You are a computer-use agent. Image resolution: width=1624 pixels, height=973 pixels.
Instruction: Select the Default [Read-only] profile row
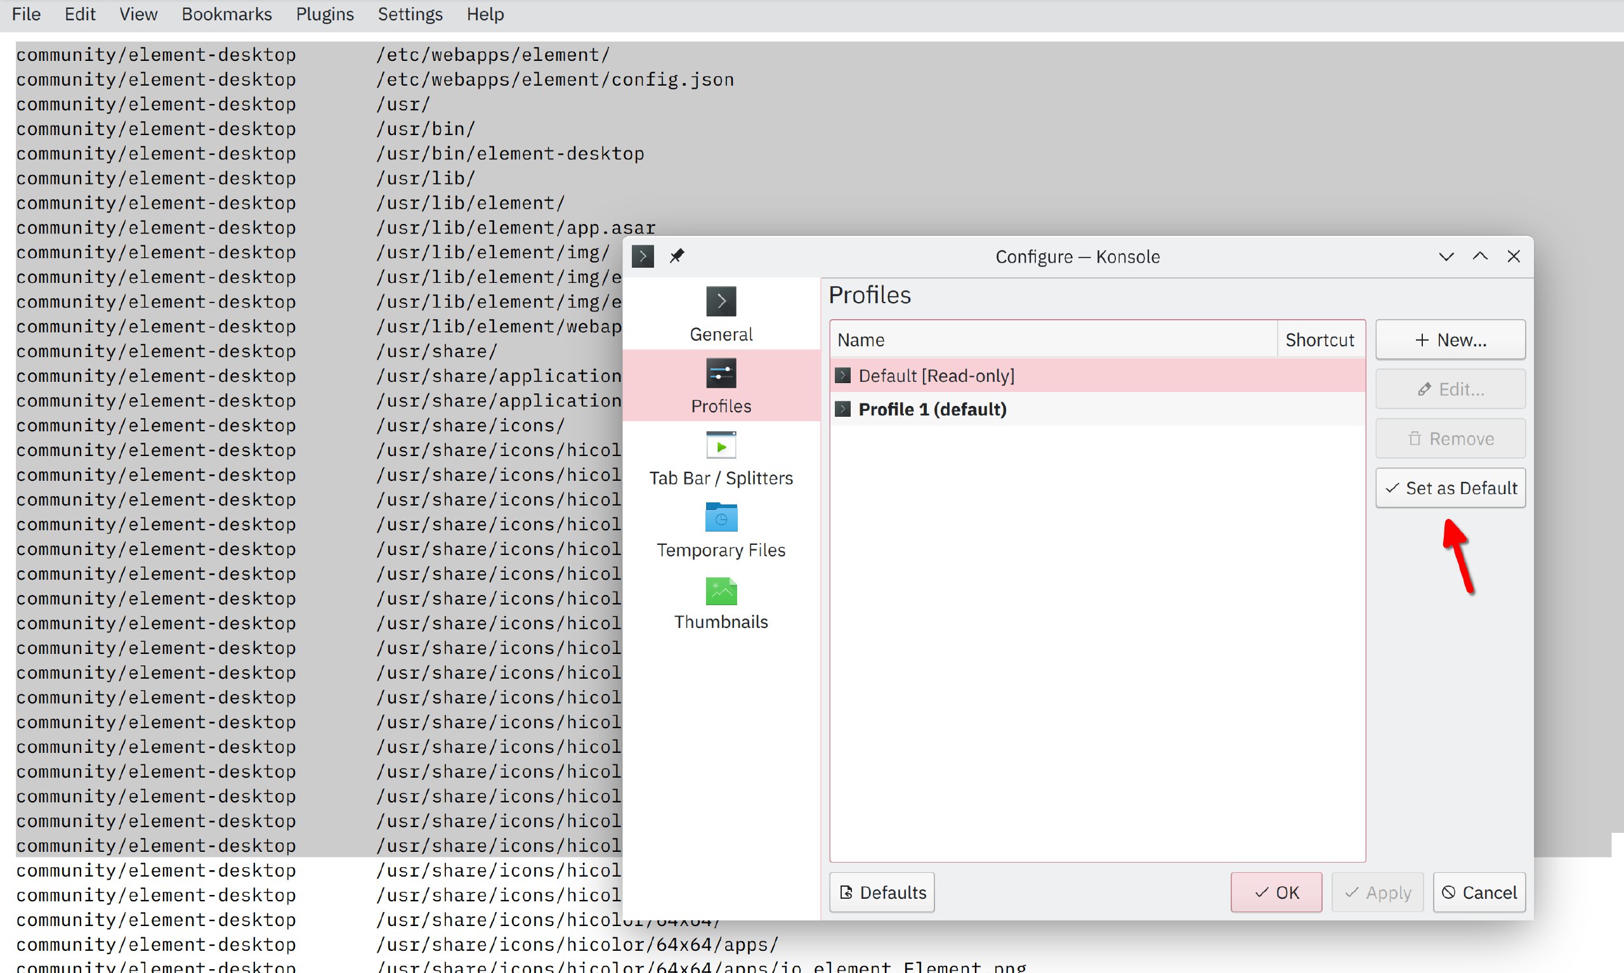(x=1097, y=375)
